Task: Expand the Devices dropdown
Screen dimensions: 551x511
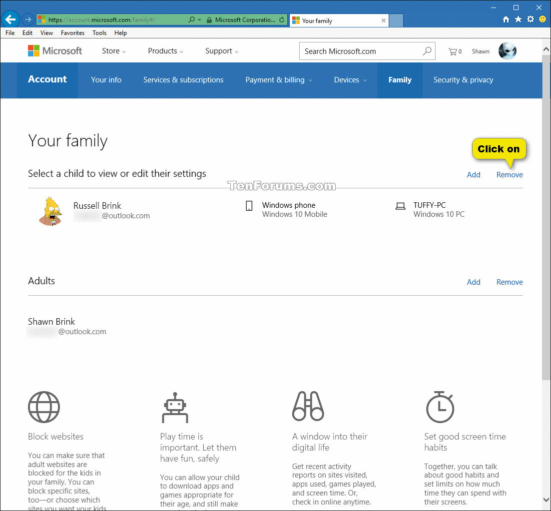Action: point(350,80)
